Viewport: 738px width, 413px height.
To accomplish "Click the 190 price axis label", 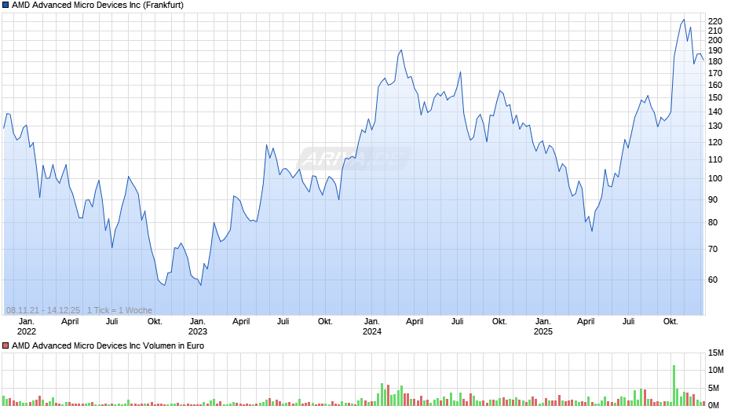I will [715, 50].
